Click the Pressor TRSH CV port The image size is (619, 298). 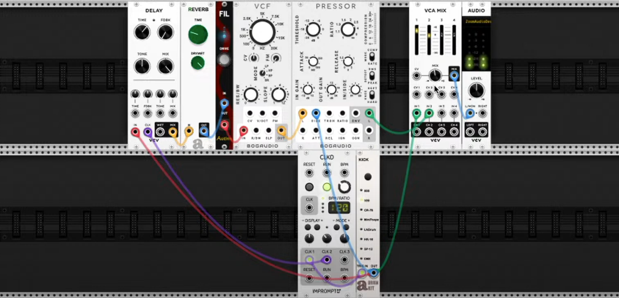pyautogui.click(x=329, y=113)
